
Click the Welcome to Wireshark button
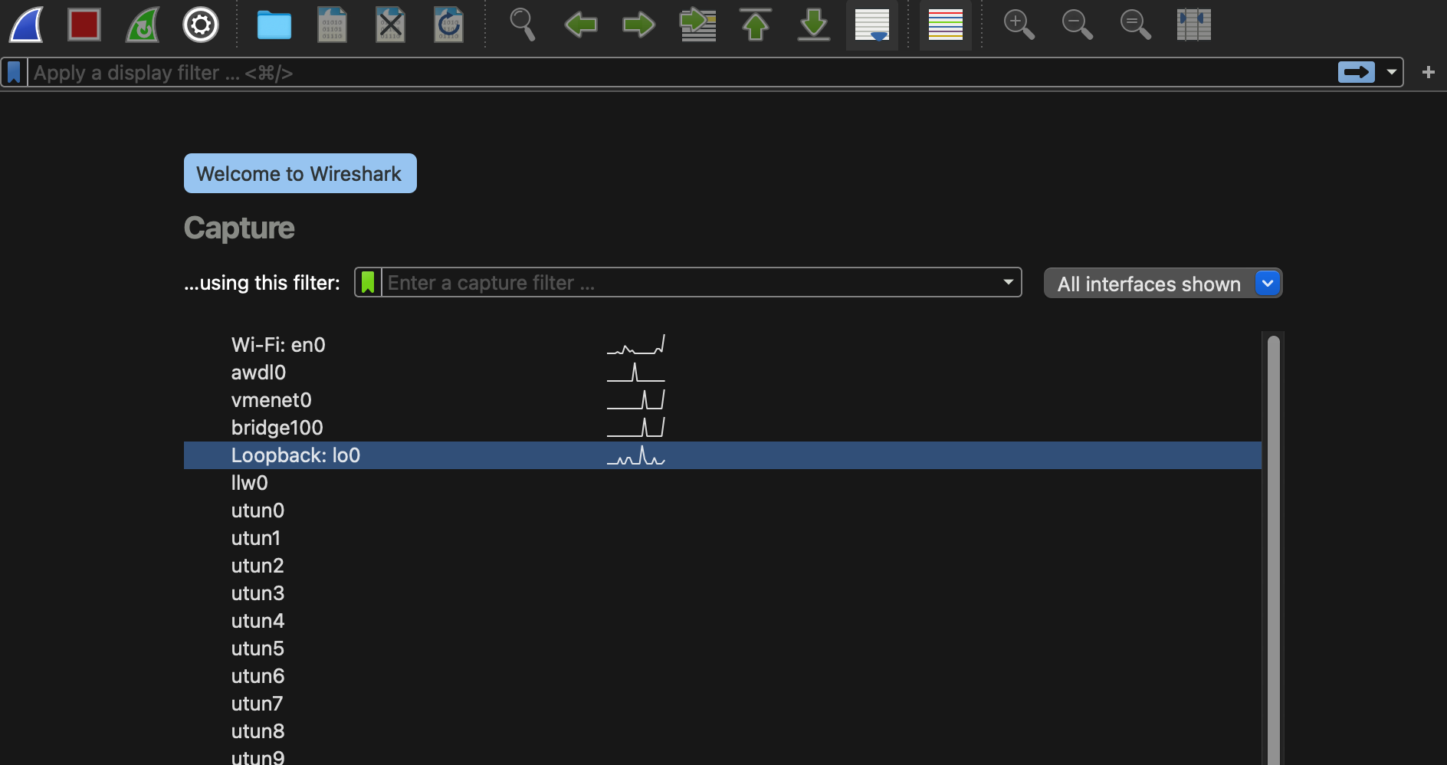point(300,174)
